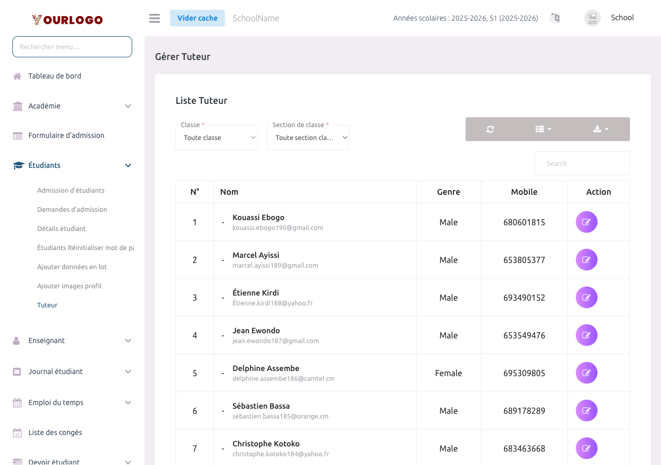The height and width of the screenshot is (465, 661).
Task: Click the Tableau de bord home icon
Action: click(x=18, y=76)
